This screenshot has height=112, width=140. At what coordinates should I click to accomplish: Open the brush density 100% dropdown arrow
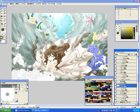coord(24,85)
